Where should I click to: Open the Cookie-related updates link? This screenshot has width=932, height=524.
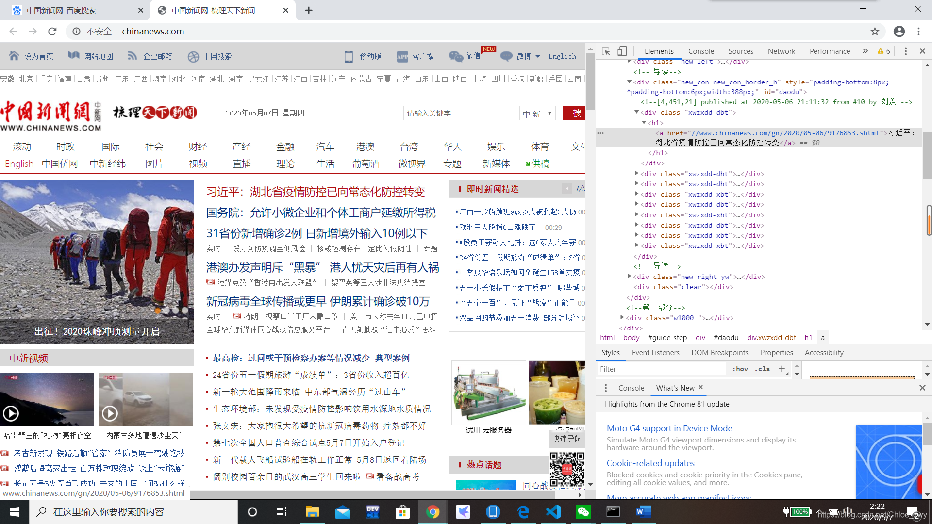point(650,463)
